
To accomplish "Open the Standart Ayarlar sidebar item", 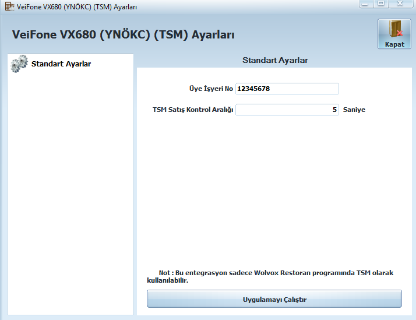I will click(x=70, y=64).
